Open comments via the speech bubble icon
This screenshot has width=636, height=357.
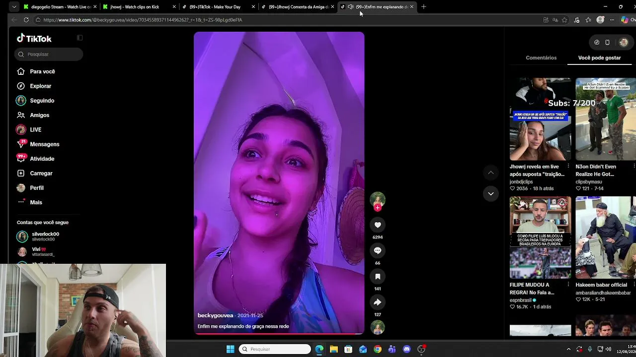[x=378, y=251]
